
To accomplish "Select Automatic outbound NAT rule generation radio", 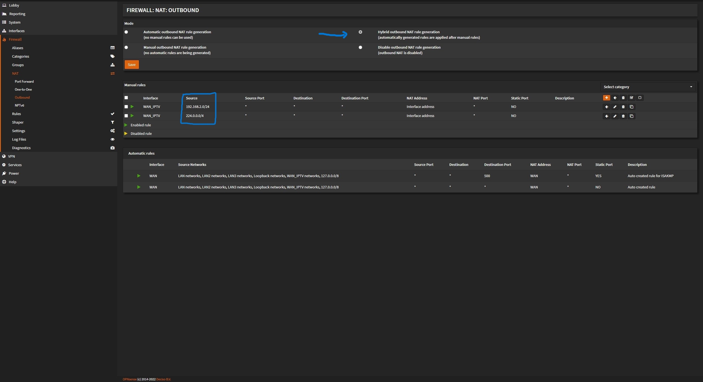I will (126, 32).
